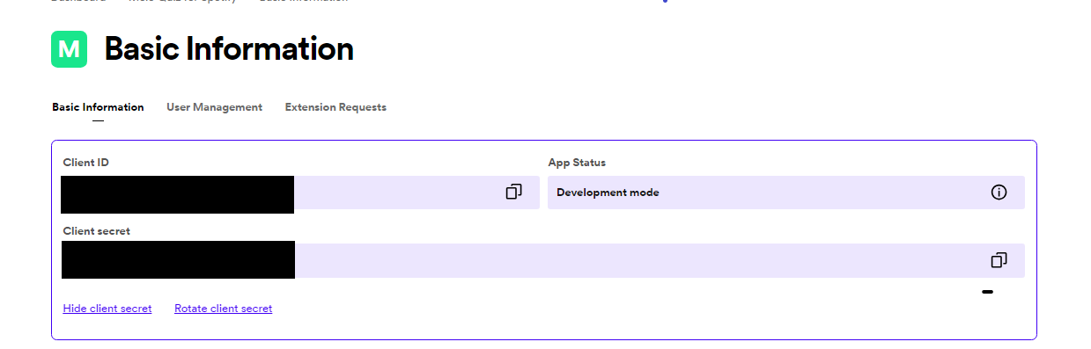Click the redacted client secret value
This screenshot has width=1091, height=349.
click(178, 260)
